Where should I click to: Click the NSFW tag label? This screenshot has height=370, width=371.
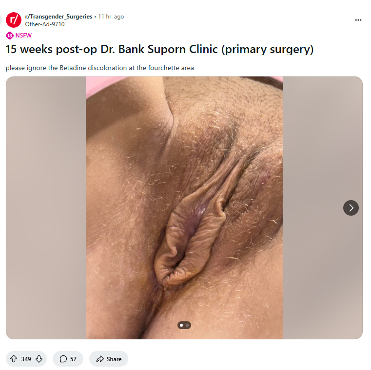coord(23,36)
